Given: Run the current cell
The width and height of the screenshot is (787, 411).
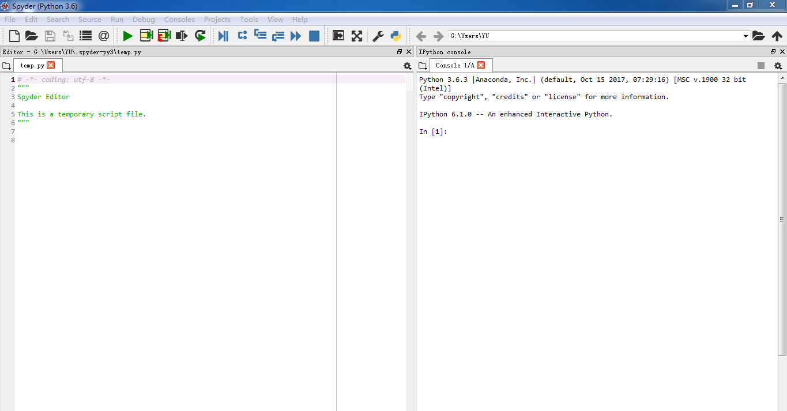Looking at the screenshot, I should (146, 36).
